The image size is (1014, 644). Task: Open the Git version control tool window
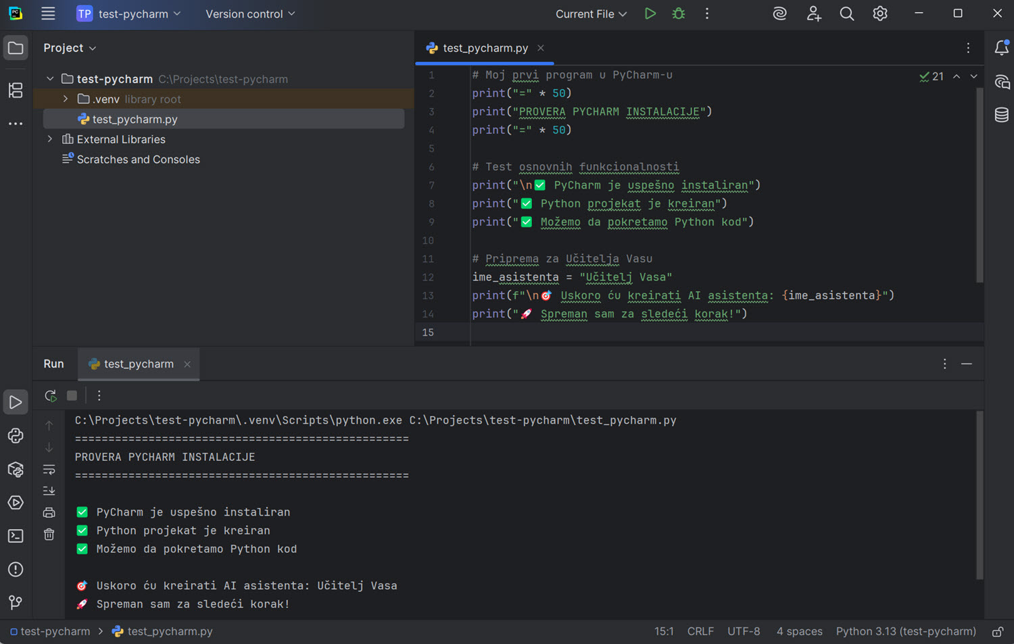point(16,602)
